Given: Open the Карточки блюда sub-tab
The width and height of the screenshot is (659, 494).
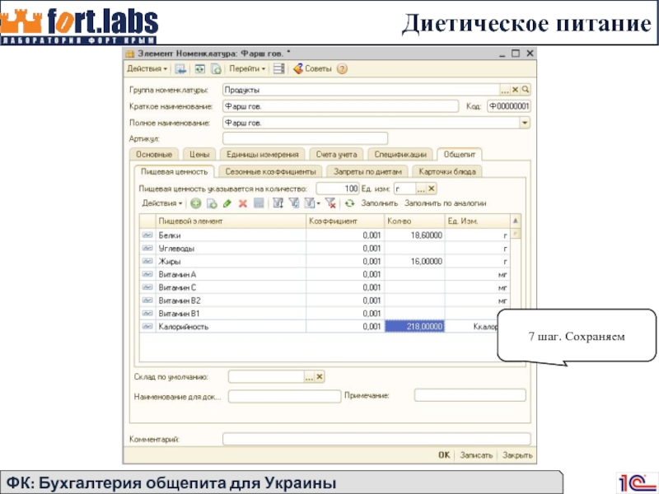Looking at the screenshot, I should (x=447, y=171).
